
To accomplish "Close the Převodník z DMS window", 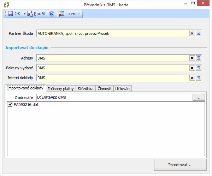I will click(203, 3).
